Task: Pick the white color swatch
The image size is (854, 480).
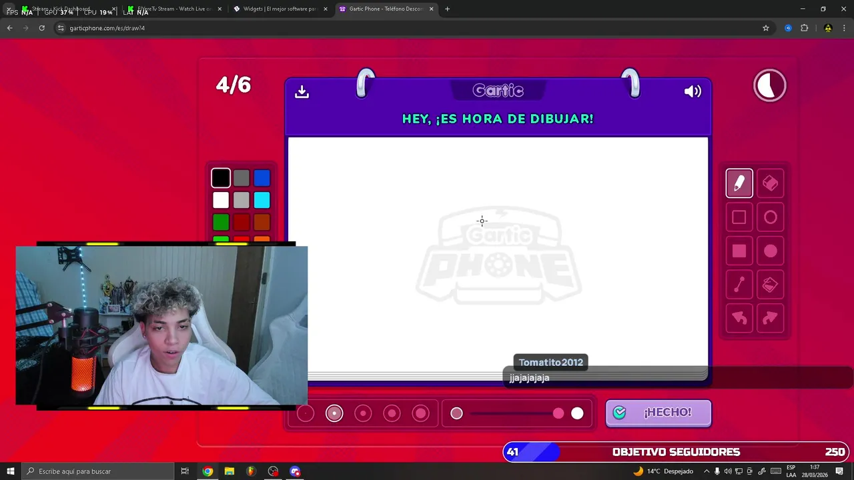Action: (x=221, y=200)
